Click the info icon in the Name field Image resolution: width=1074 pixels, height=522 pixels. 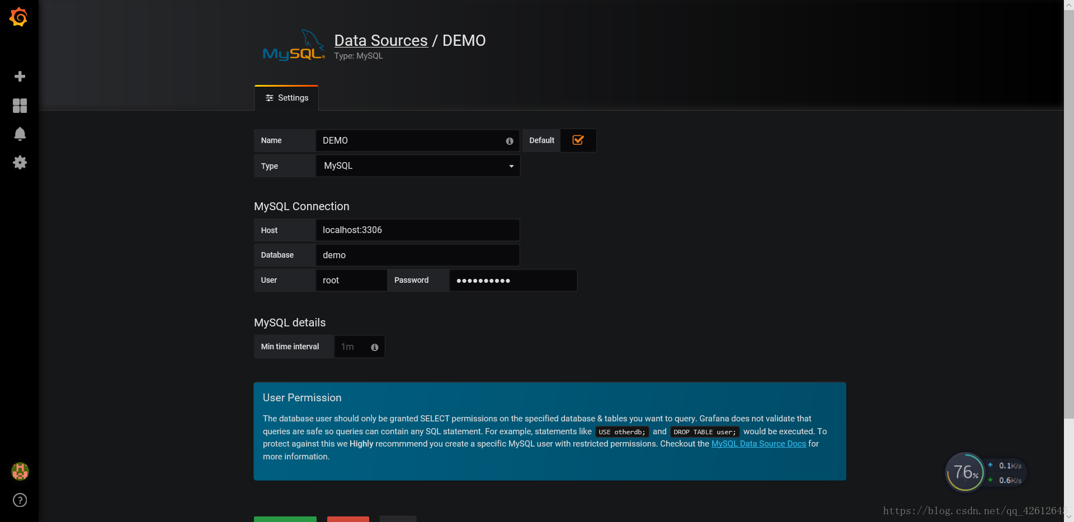click(510, 141)
